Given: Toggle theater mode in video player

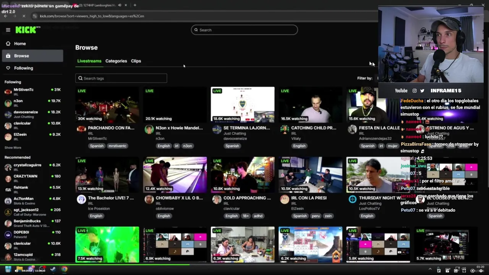Looking at the screenshot, I should click(x=456, y=270).
